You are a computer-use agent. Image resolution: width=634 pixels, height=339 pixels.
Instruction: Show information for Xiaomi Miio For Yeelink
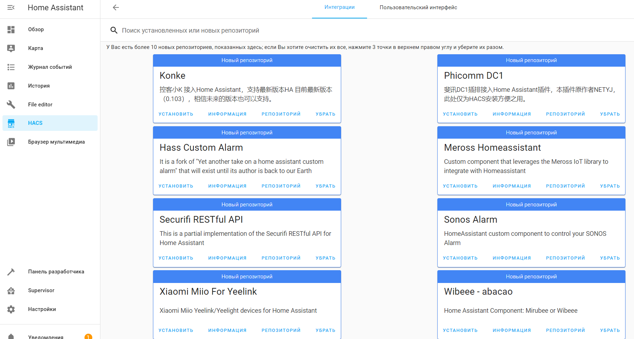click(x=227, y=330)
